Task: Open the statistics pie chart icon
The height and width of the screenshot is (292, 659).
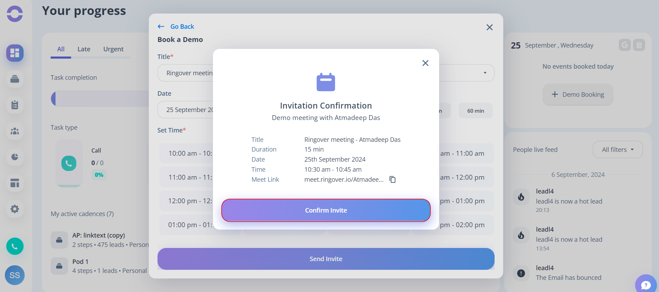Action: (15, 157)
